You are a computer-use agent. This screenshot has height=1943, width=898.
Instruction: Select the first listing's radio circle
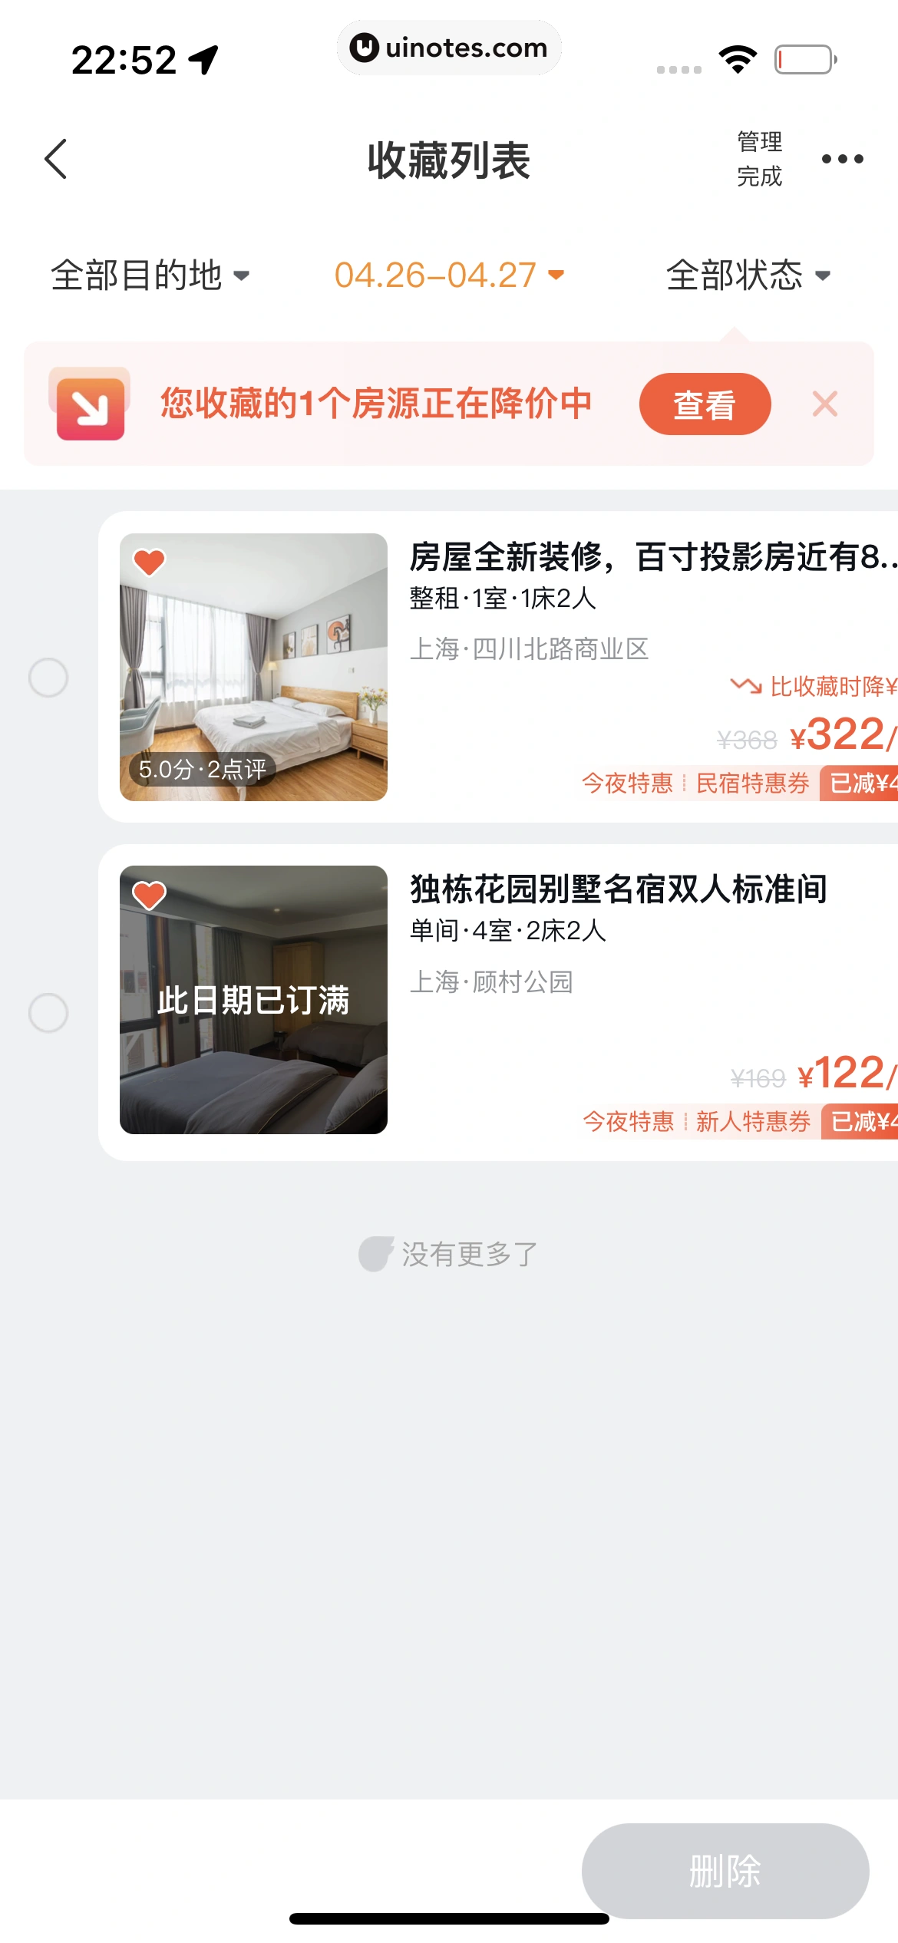coord(48,678)
